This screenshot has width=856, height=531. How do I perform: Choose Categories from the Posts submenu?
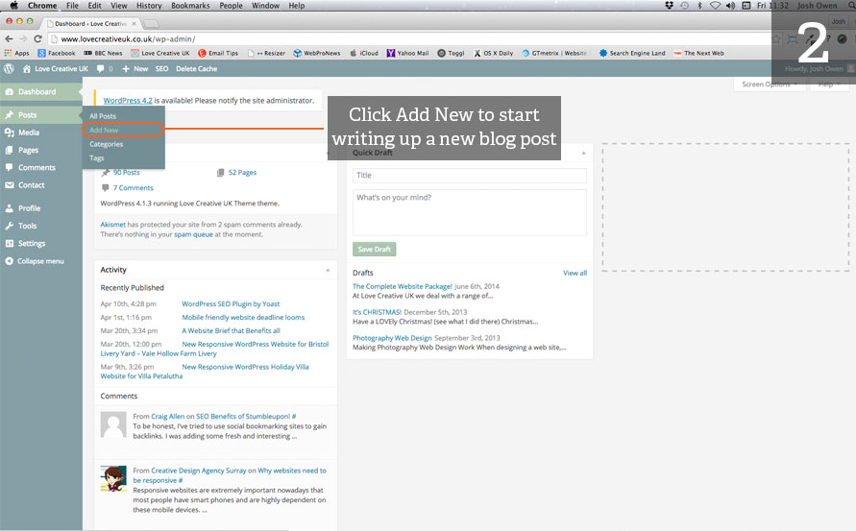point(106,144)
